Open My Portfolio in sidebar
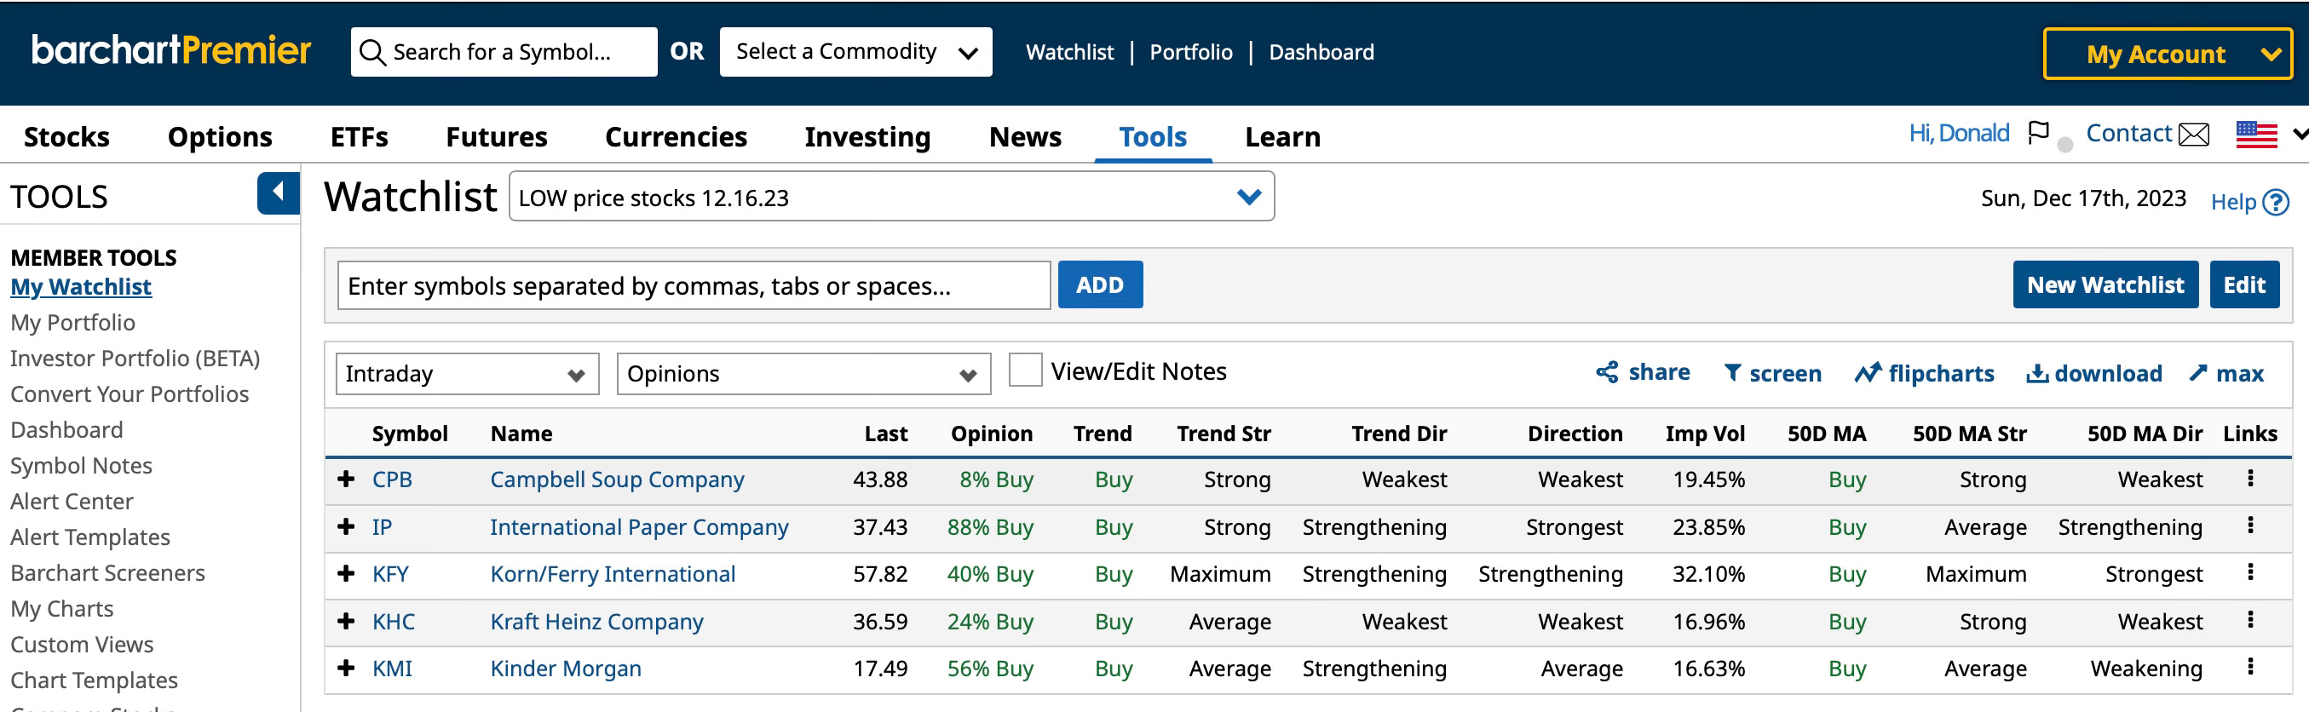 [x=72, y=323]
